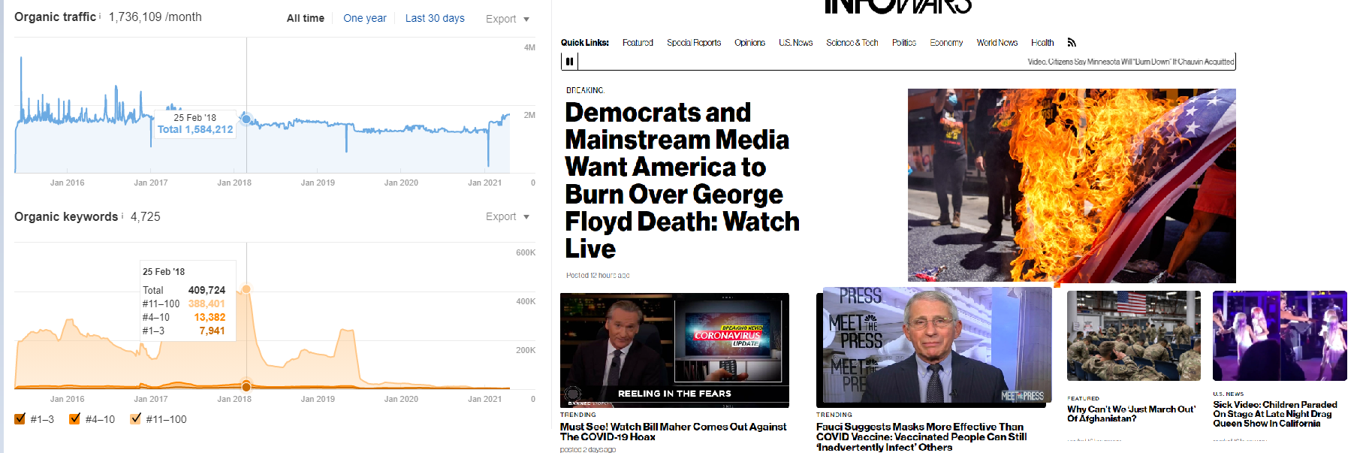
Task: Open the Featured quick link
Action: pos(638,43)
